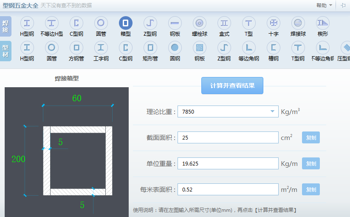
Task: Edit the web thickness 5 in diagram
Action: (x=60, y=142)
